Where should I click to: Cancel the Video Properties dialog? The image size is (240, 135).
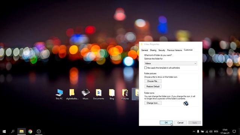pyautogui.click(x=180, y=123)
